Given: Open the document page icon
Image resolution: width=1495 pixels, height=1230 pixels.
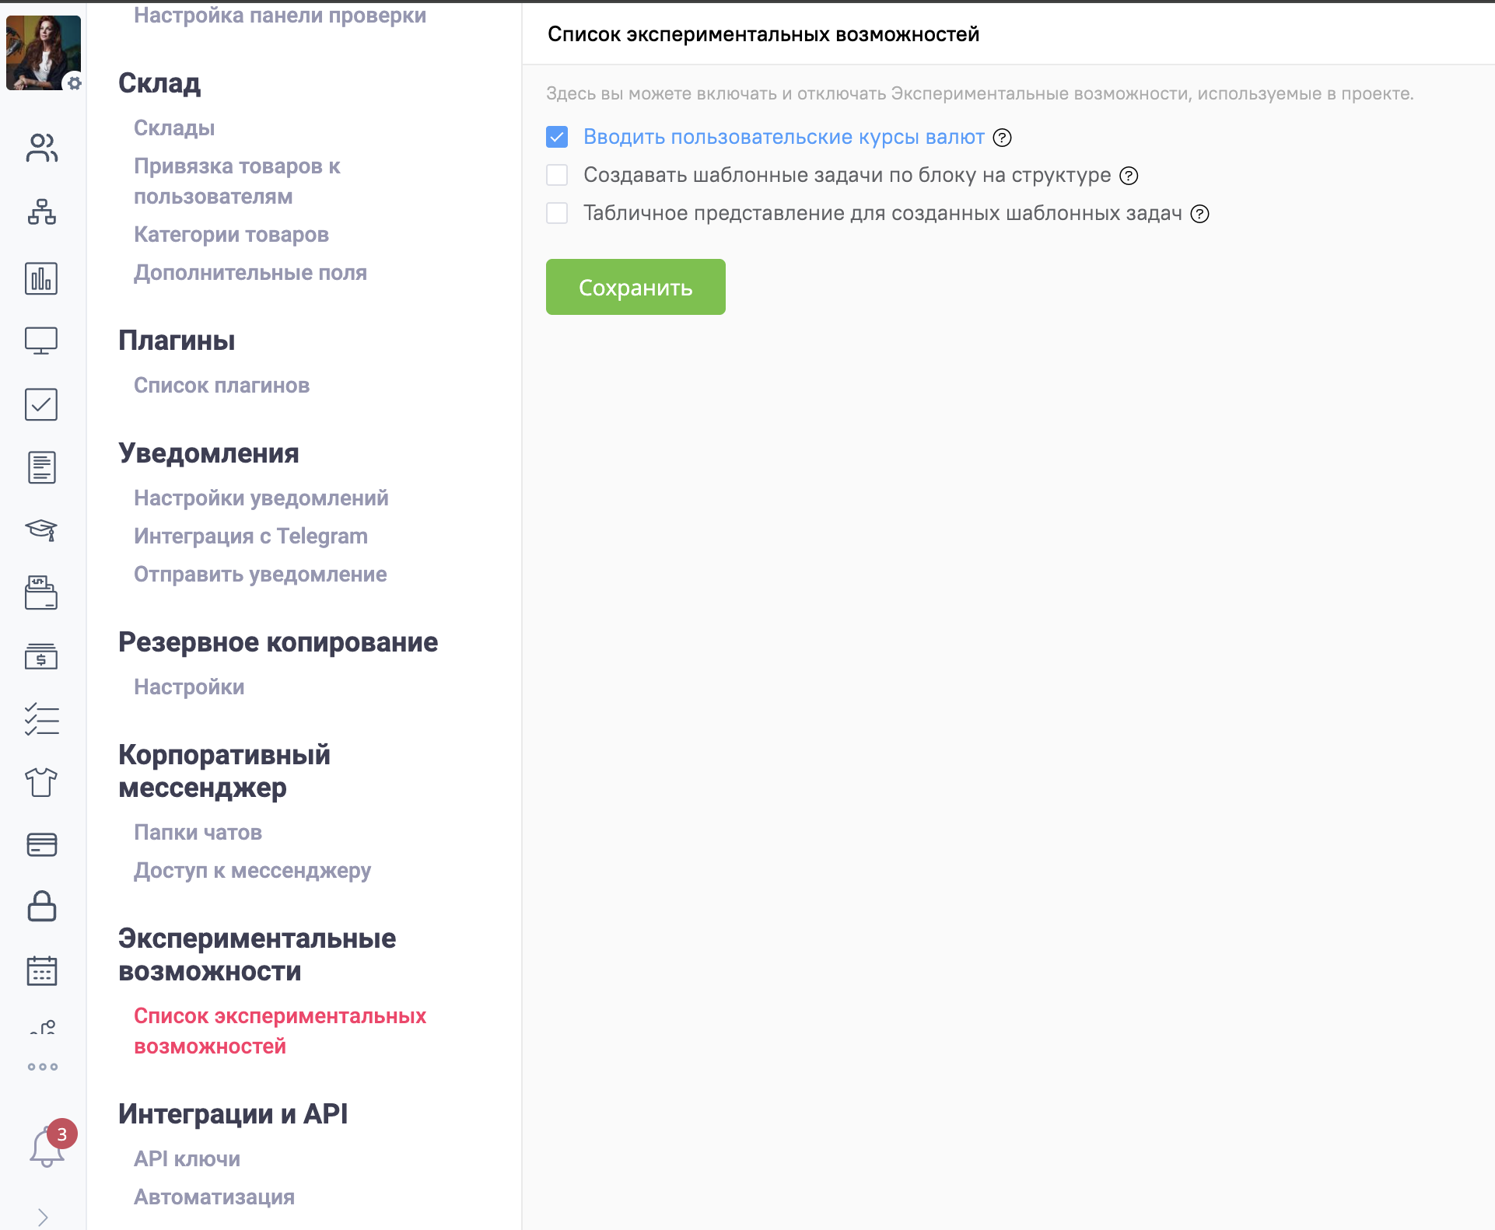Looking at the screenshot, I should (x=42, y=467).
